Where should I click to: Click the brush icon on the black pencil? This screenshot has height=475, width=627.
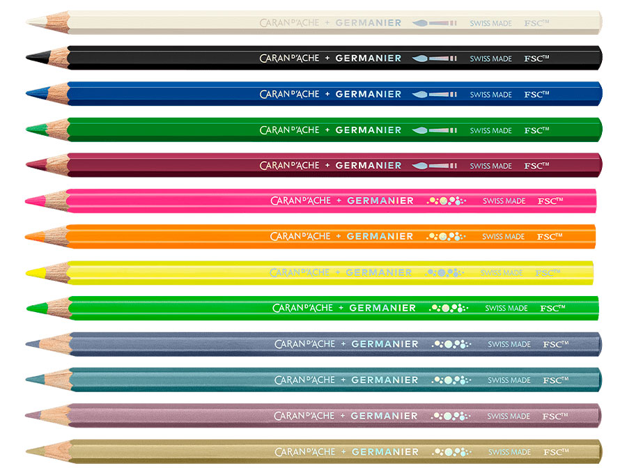(x=434, y=59)
